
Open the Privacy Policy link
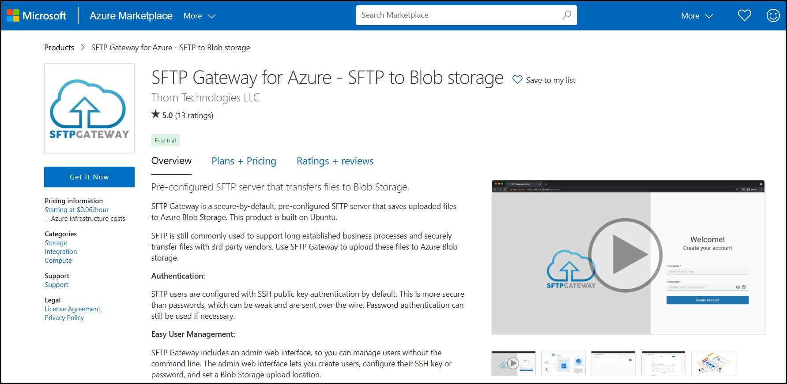tap(64, 318)
